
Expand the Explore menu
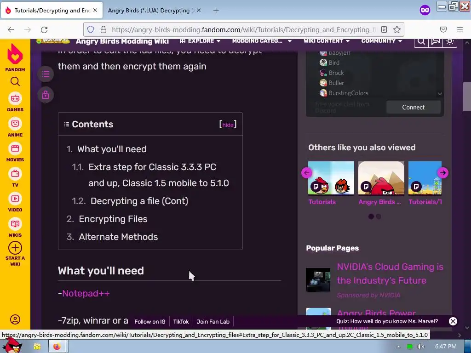point(200,41)
